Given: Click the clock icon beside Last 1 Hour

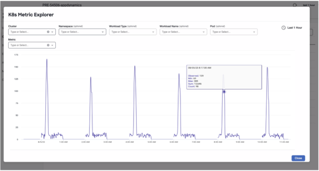Looking at the screenshot, I should tap(283, 28).
